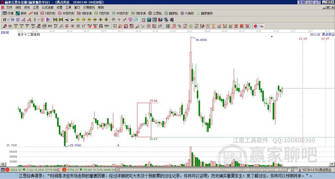
Task: Click the black left arrow icon
Action: coord(67,20)
